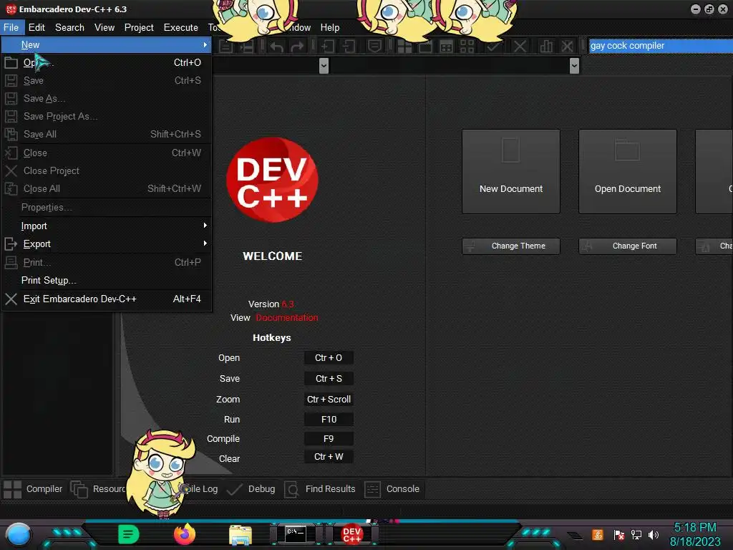Click the New Document tile
This screenshot has width=733, height=550.
pyautogui.click(x=511, y=172)
